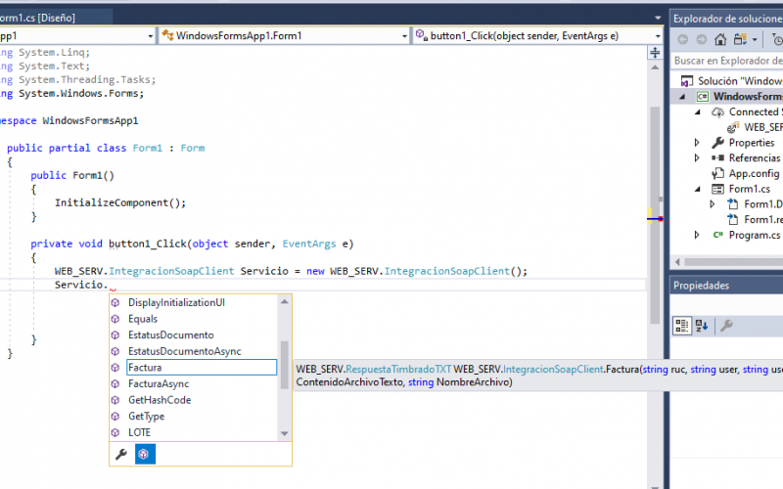This screenshot has height=489, width=783.
Task: Click the Home icon in Solution Explorer toolbar
Action: [720, 40]
